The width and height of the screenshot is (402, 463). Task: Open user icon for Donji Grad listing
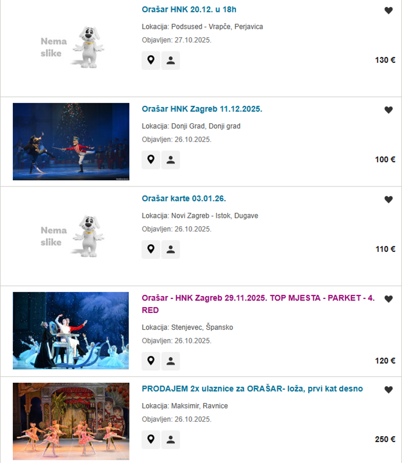coord(171,160)
